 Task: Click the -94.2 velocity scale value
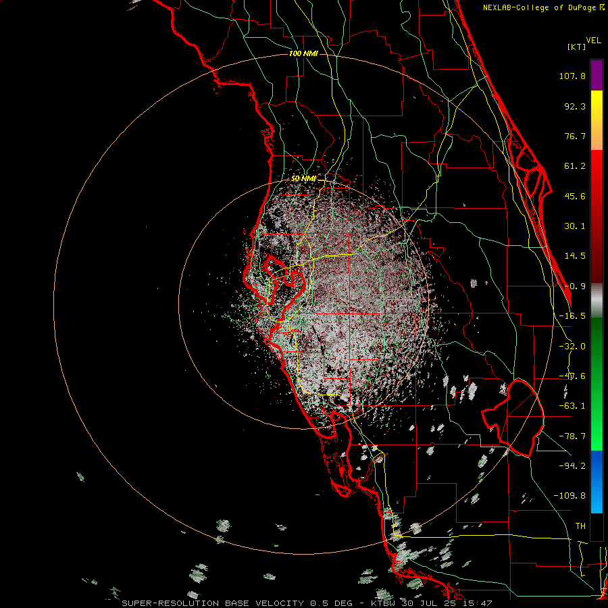pos(572,465)
